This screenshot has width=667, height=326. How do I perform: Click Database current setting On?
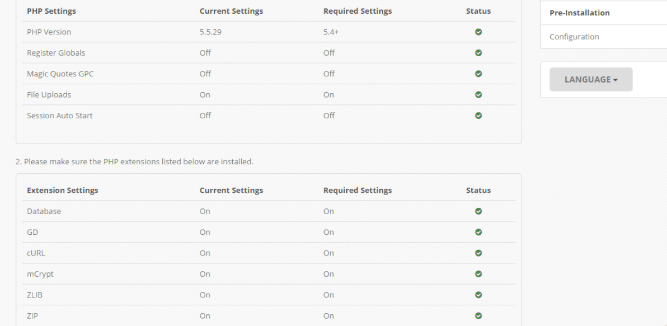click(x=205, y=211)
